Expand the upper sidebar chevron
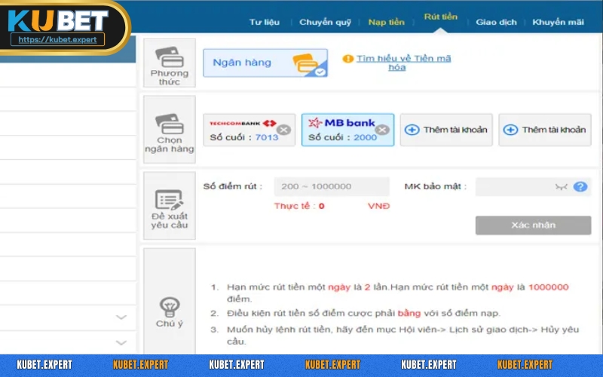The width and height of the screenshot is (603, 377). pos(121,317)
